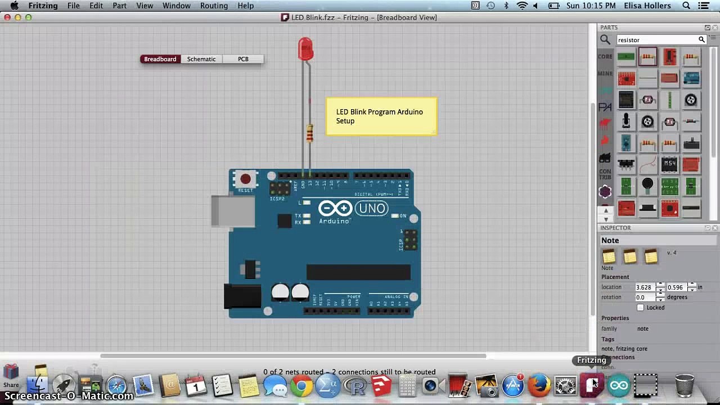
Task: Select the Breadboard view tab
Action: [x=160, y=59]
